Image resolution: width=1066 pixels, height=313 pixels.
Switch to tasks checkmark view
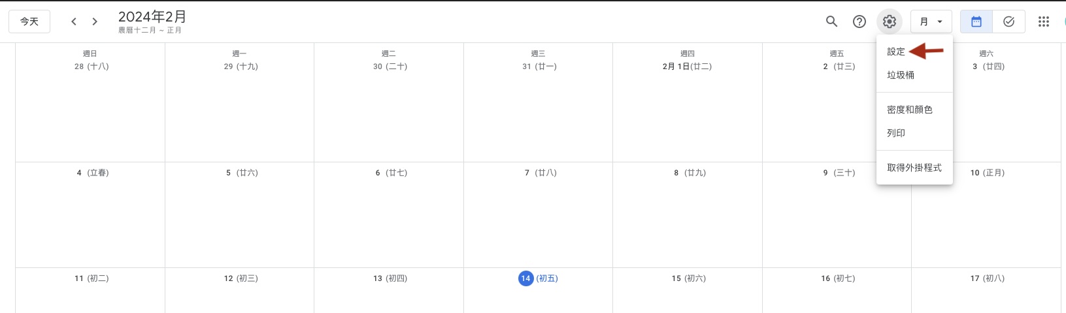tap(1008, 22)
